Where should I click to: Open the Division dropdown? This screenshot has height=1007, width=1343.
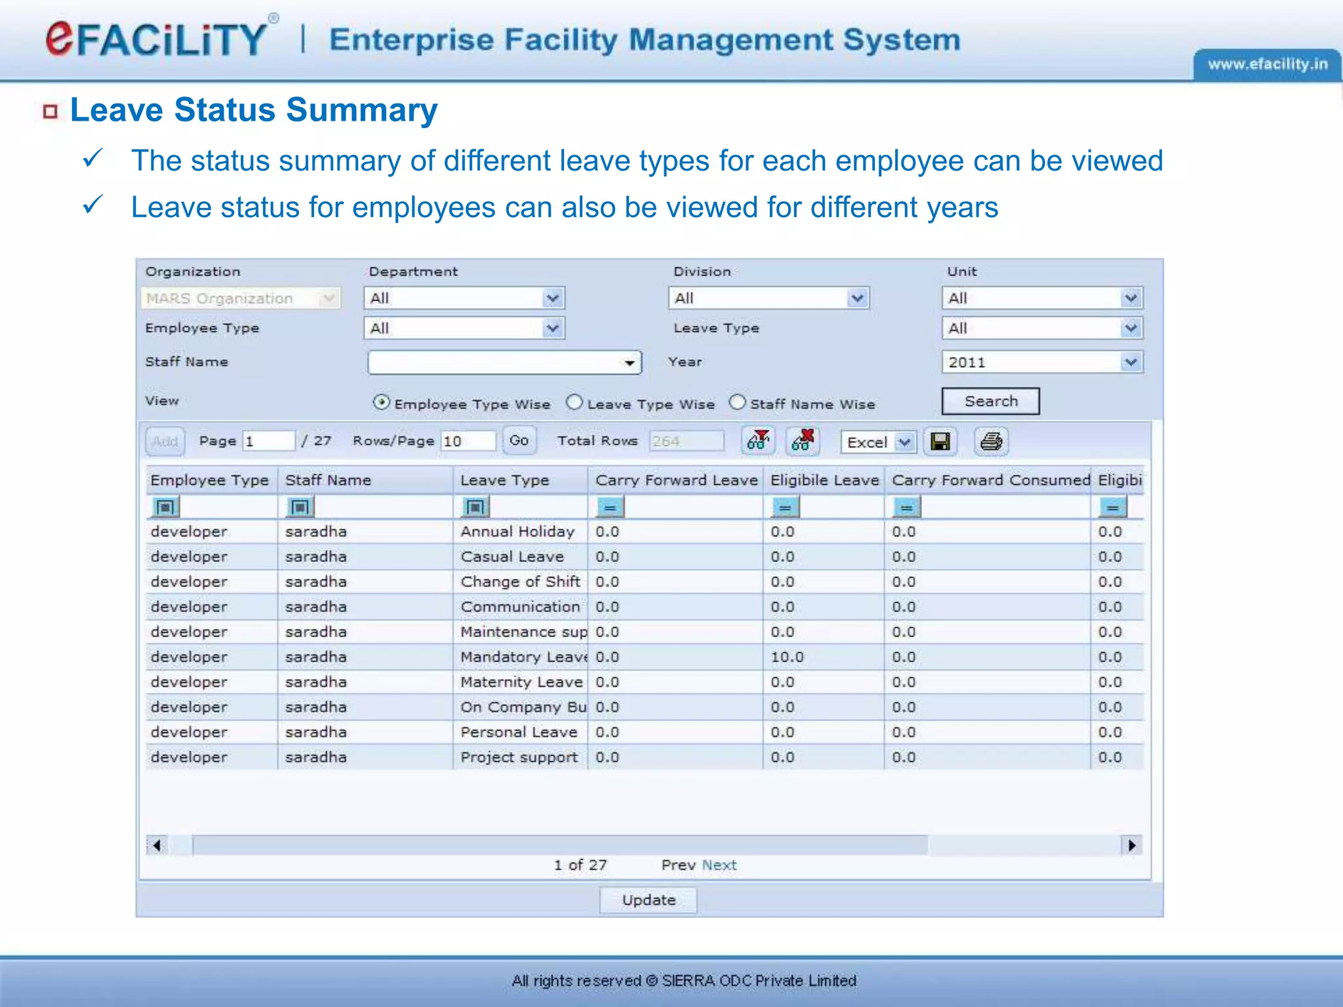(769, 298)
